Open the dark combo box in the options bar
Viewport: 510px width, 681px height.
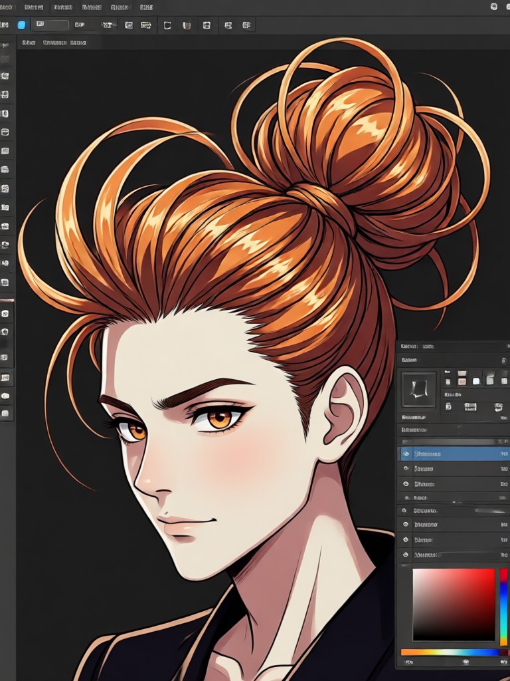point(50,25)
